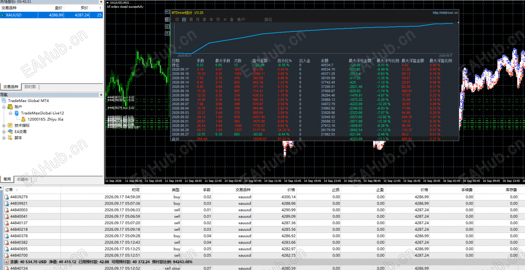This screenshot has width=525, height=270.
Task: Click the question mark help icon on chart
Action: coord(168,33)
